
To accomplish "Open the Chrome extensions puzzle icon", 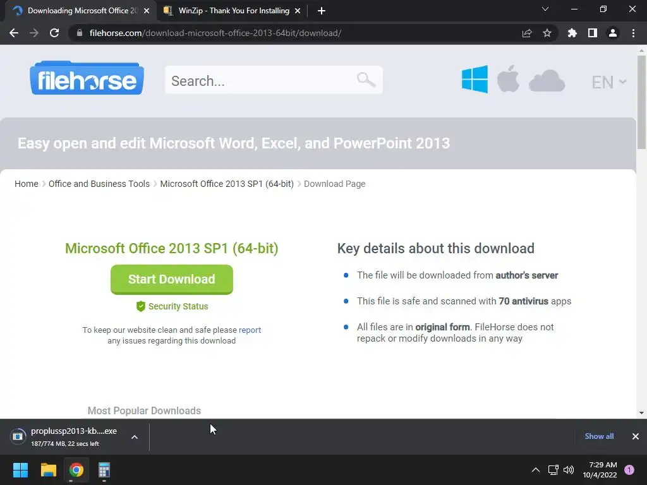I will (572, 33).
